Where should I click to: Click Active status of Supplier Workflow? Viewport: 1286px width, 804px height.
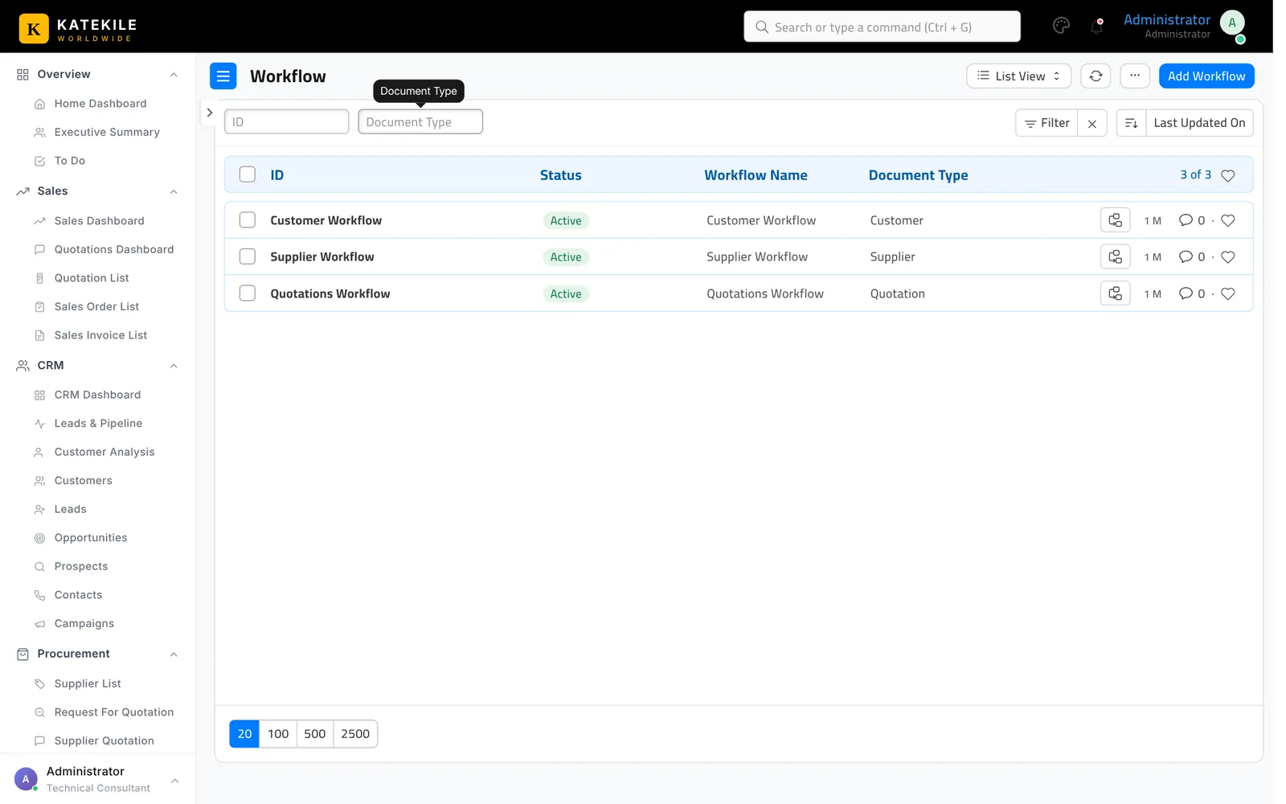pos(566,257)
